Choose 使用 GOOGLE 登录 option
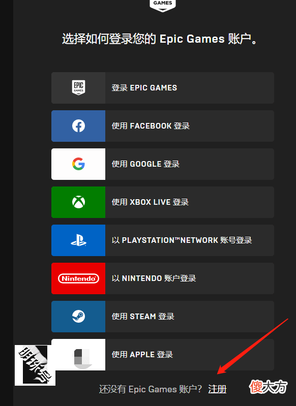 [163, 164]
